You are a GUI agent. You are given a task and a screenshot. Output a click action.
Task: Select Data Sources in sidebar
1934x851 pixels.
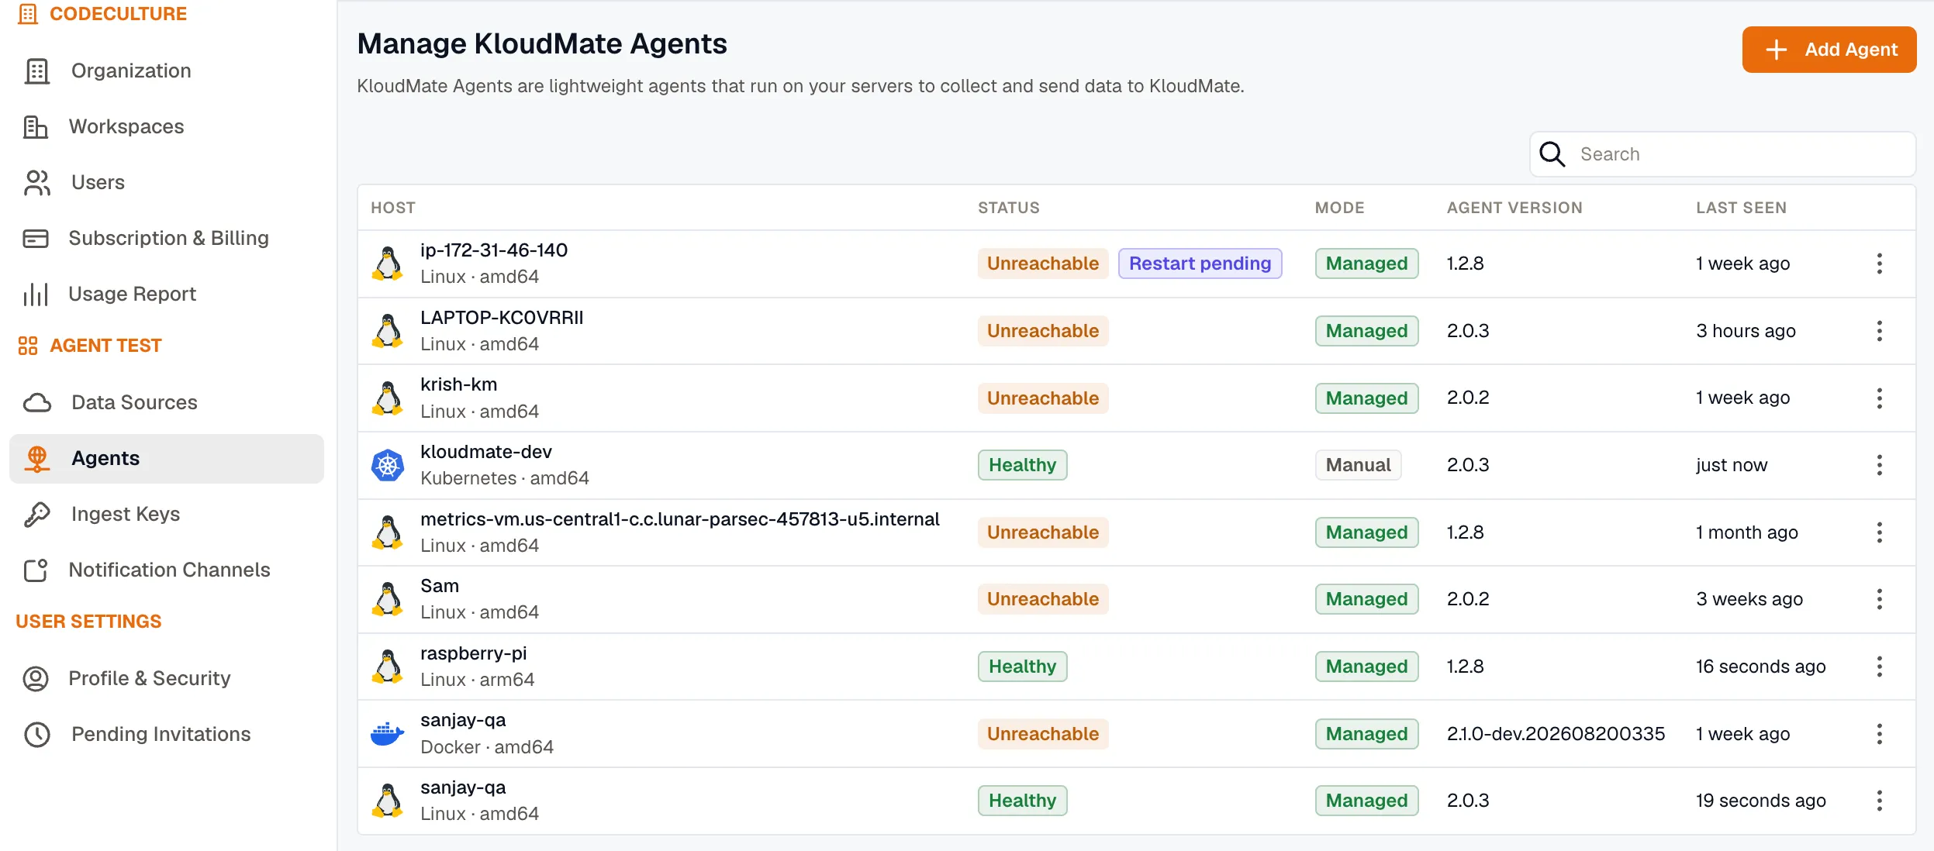pos(167,403)
